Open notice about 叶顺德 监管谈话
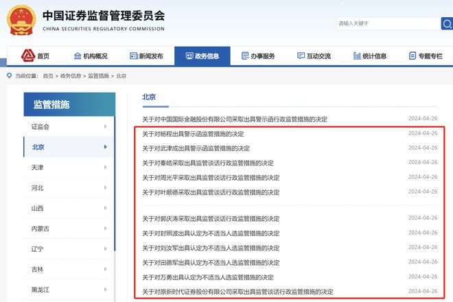This screenshot has height=302, width=453. click(211, 192)
